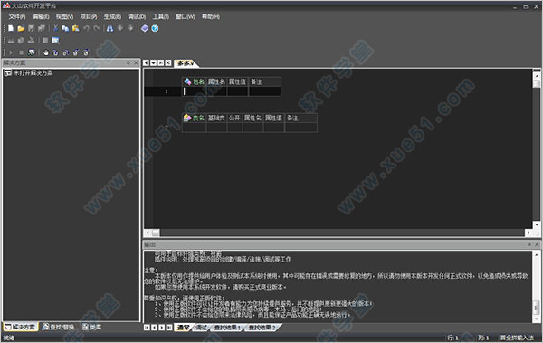Click the editor tab strip left arrow
The width and height of the screenshot is (543, 343).
click(146, 63)
